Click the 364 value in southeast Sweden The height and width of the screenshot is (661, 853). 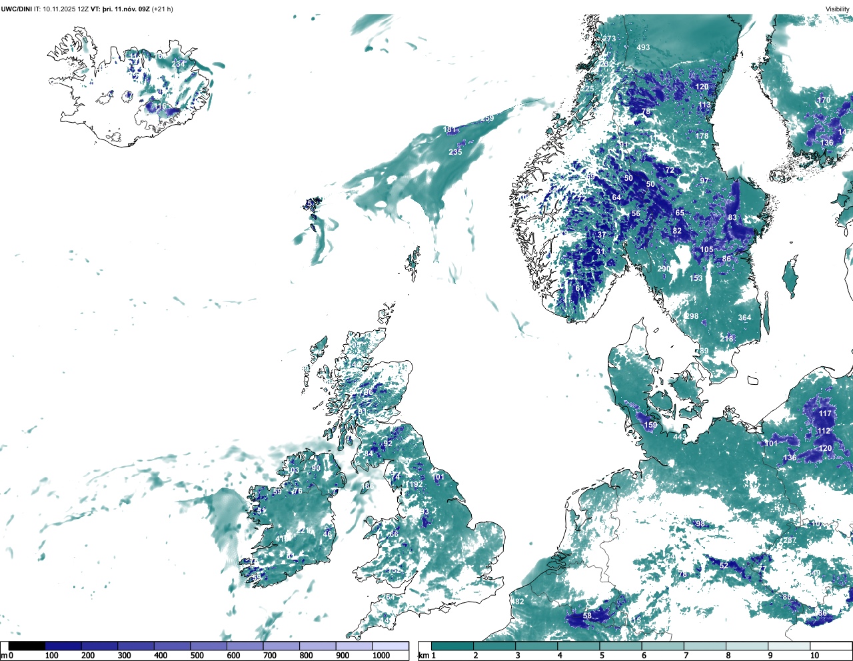tap(744, 317)
